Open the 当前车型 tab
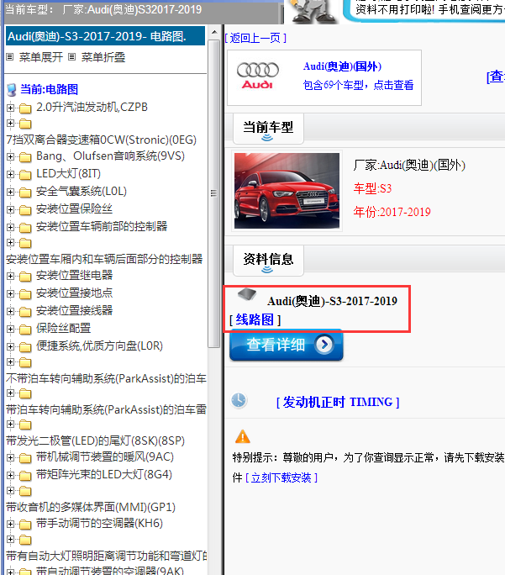Viewport: 505px width, 575px height. [x=268, y=129]
